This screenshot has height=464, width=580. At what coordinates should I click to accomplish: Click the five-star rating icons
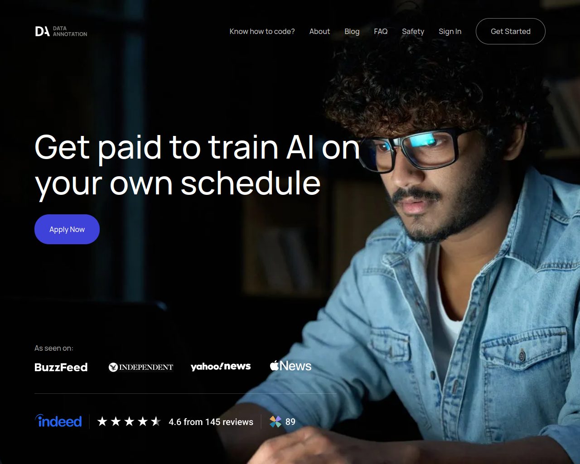tap(129, 422)
